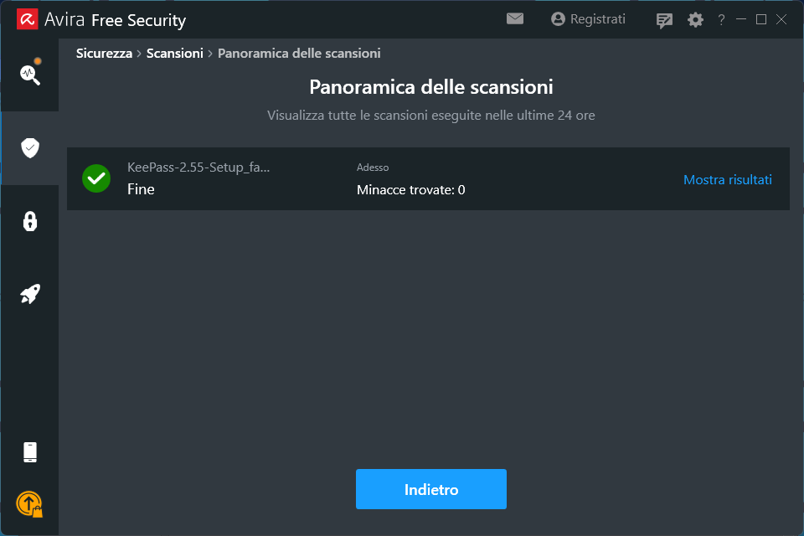Click the Avira logo in title bar
Viewport: 804px width, 536px height.
click(27, 19)
